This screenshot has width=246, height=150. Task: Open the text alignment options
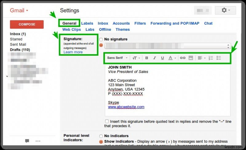pos(200,58)
